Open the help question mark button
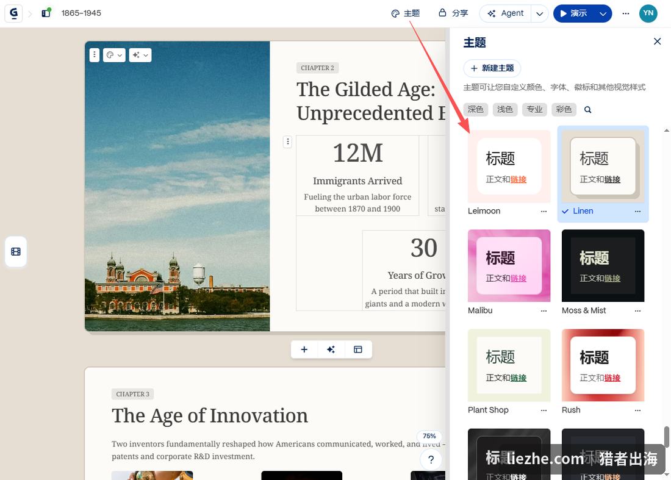 pyautogui.click(x=431, y=460)
